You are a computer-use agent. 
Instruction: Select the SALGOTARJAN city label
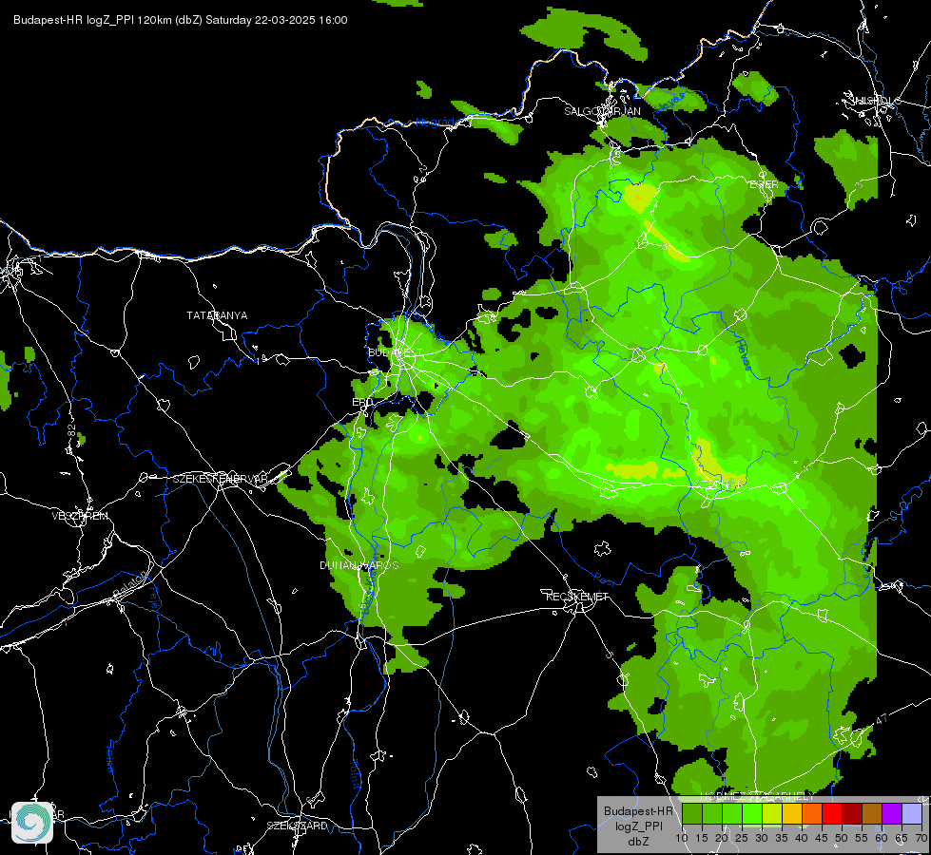(602, 111)
